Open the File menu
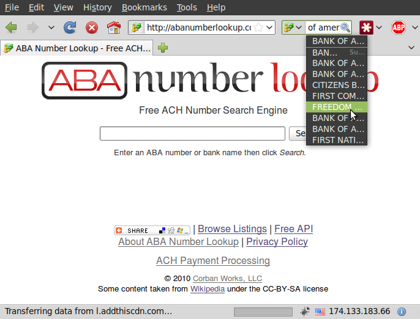 click(x=12, y=7)
